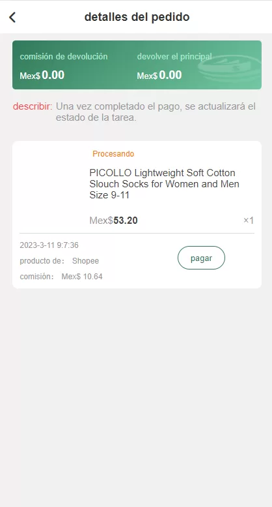Click the order date 2023-3-11 9:7:36
This screenshot has height=507, width=272.
49,245
